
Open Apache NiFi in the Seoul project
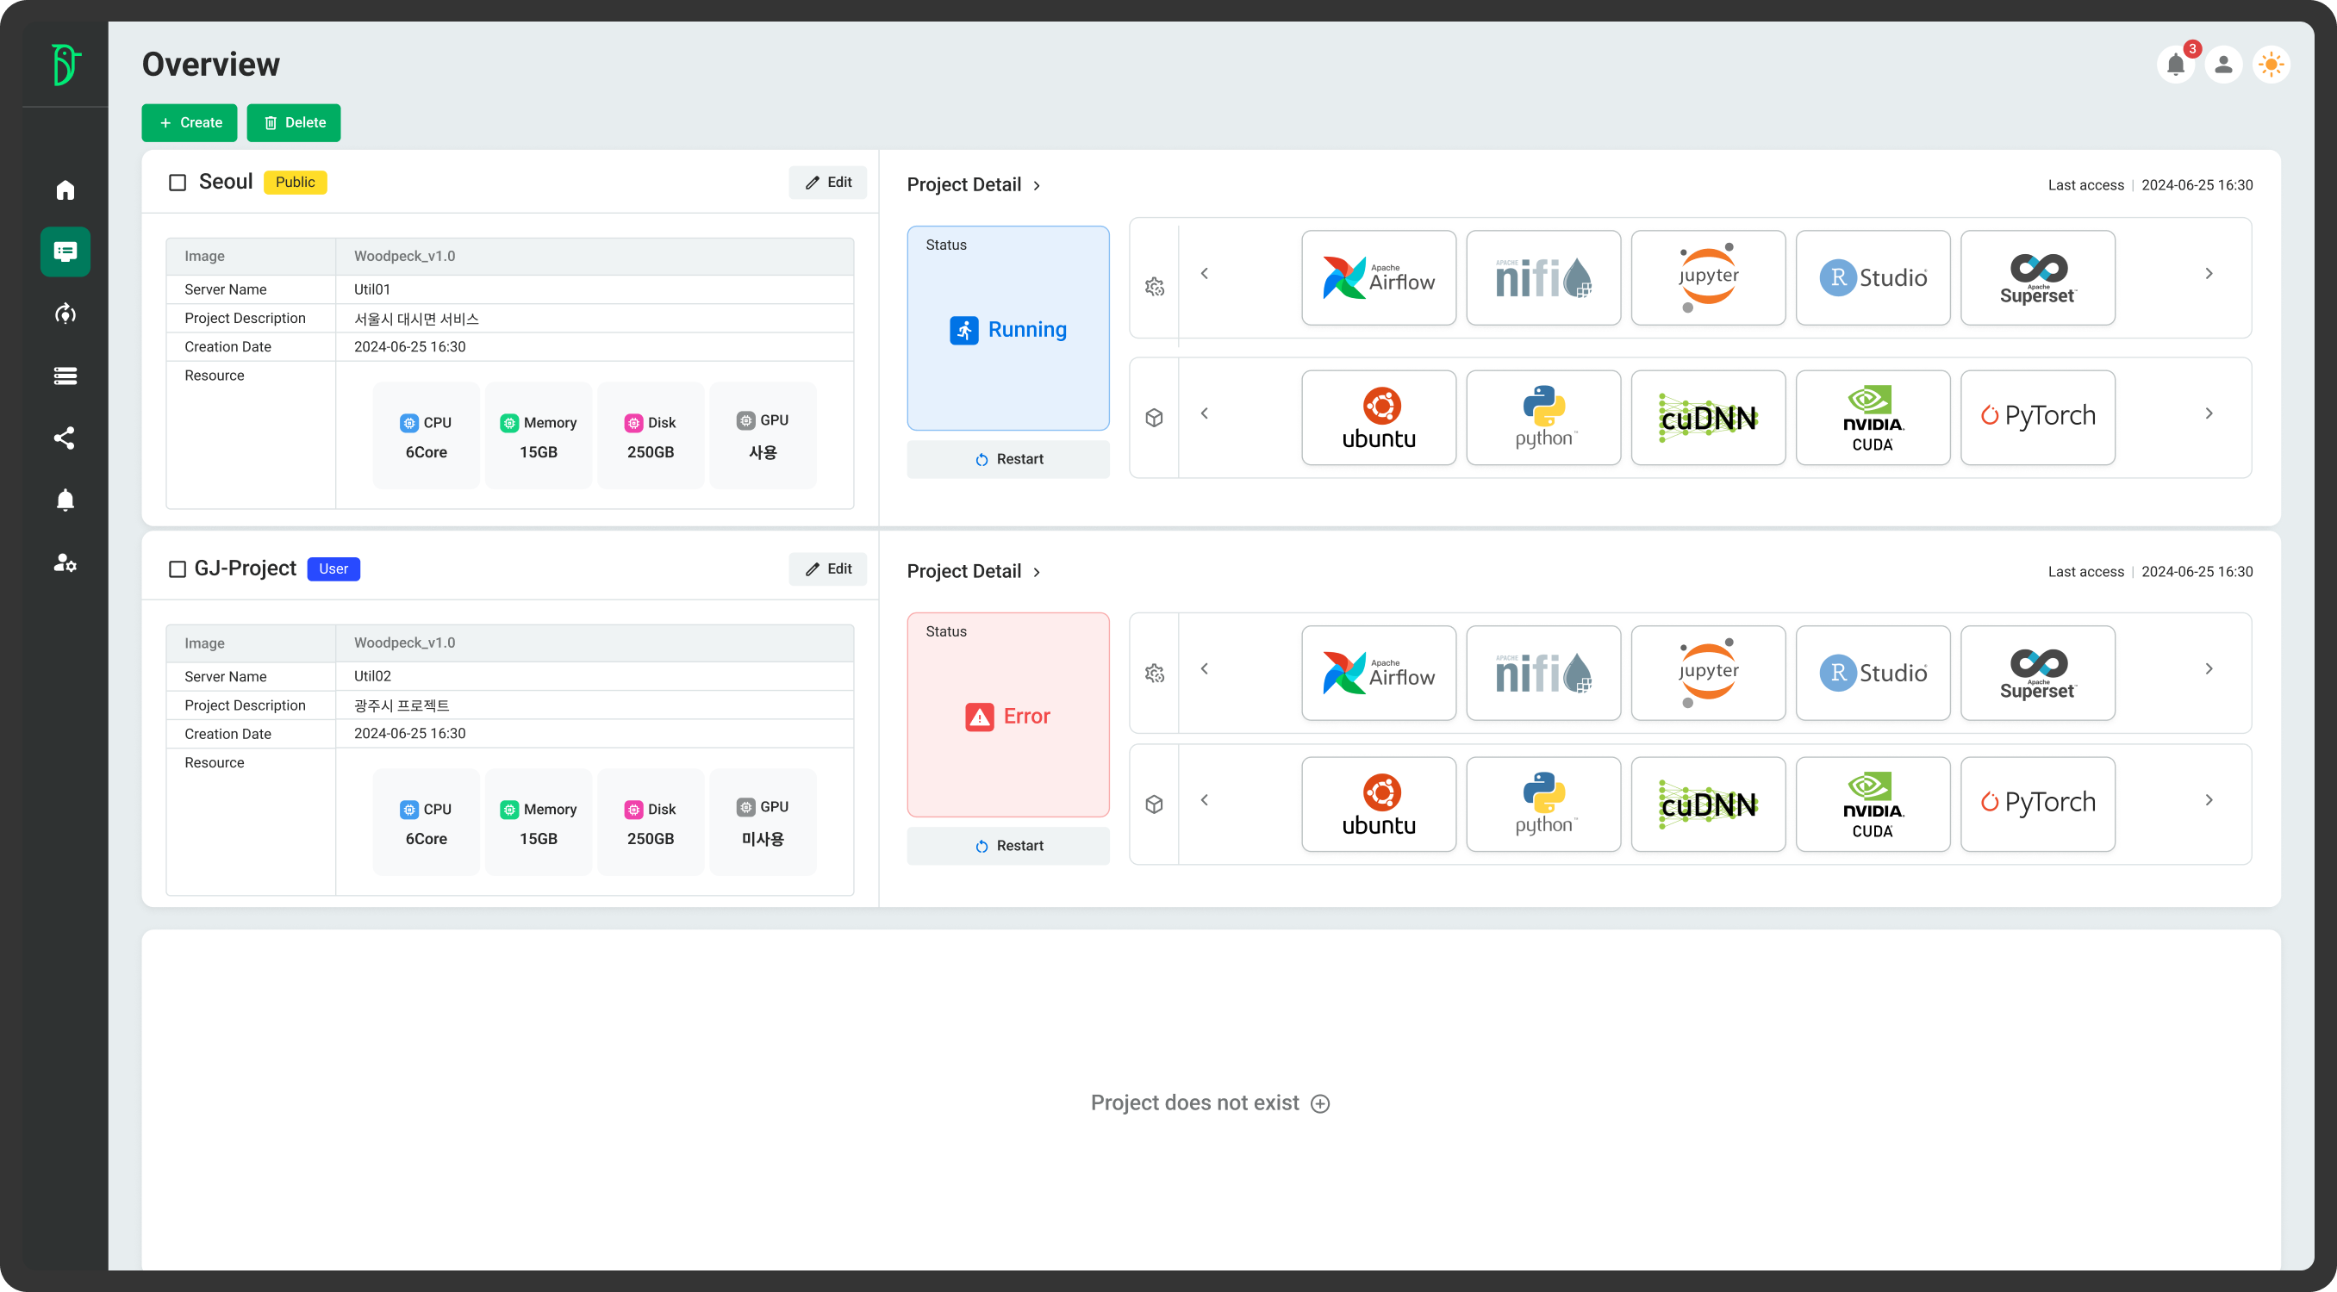(x=1543, y=277)
